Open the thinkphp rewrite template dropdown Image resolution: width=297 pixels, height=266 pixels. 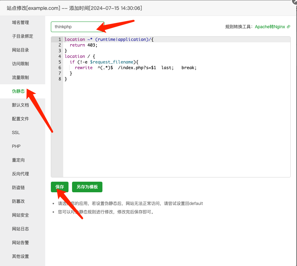[77, 27]
